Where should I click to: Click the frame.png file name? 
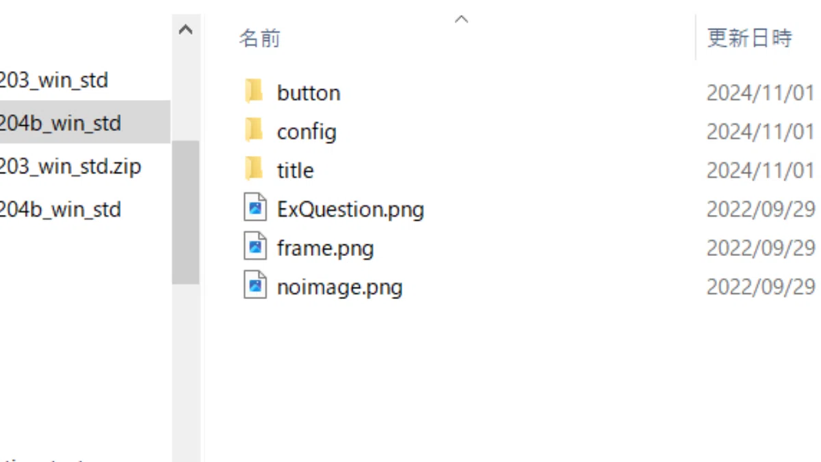[x=325, y=248]
